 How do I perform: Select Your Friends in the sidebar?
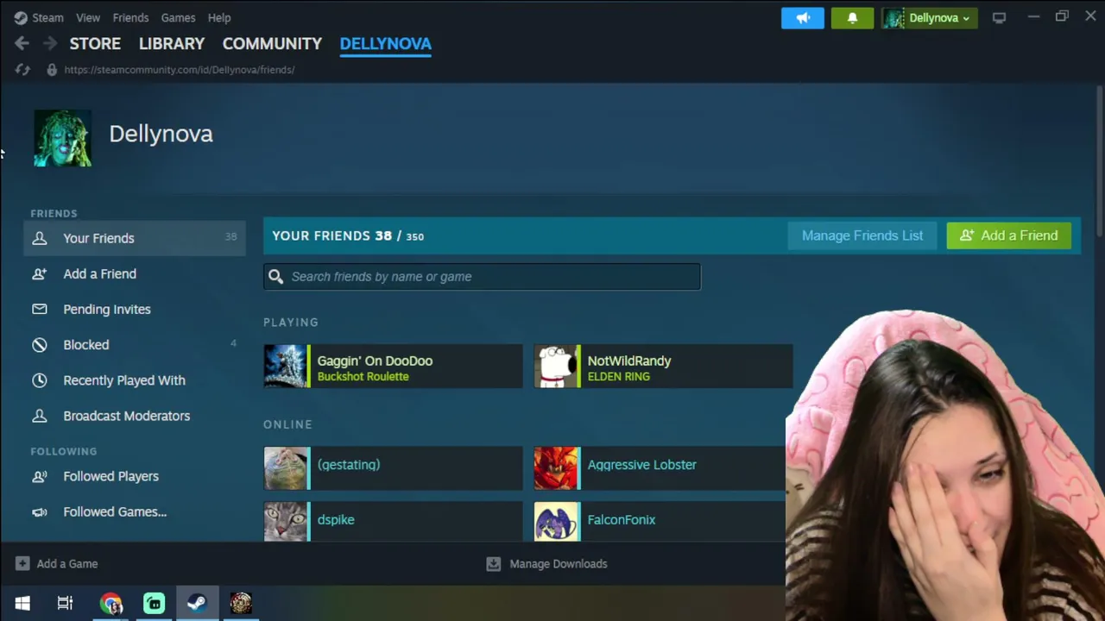(x=135, y=238)
